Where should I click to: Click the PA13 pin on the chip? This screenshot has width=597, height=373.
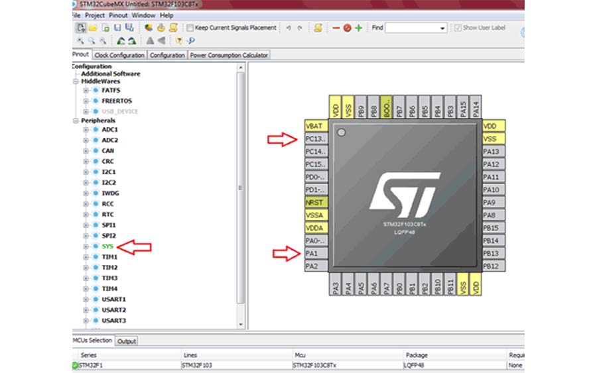[494, 151]
